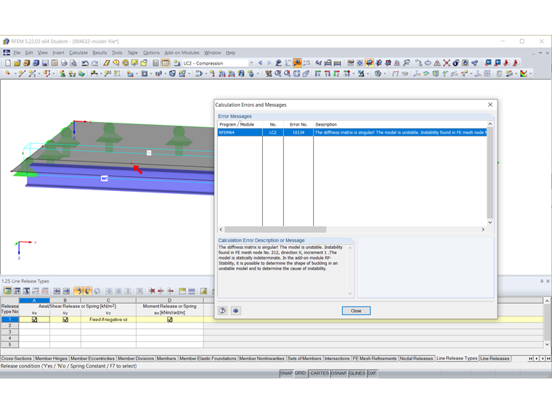Open a model file with the folder icon
Image resolution: width=552 pixels, height=414 pixels.
point(17,63)
